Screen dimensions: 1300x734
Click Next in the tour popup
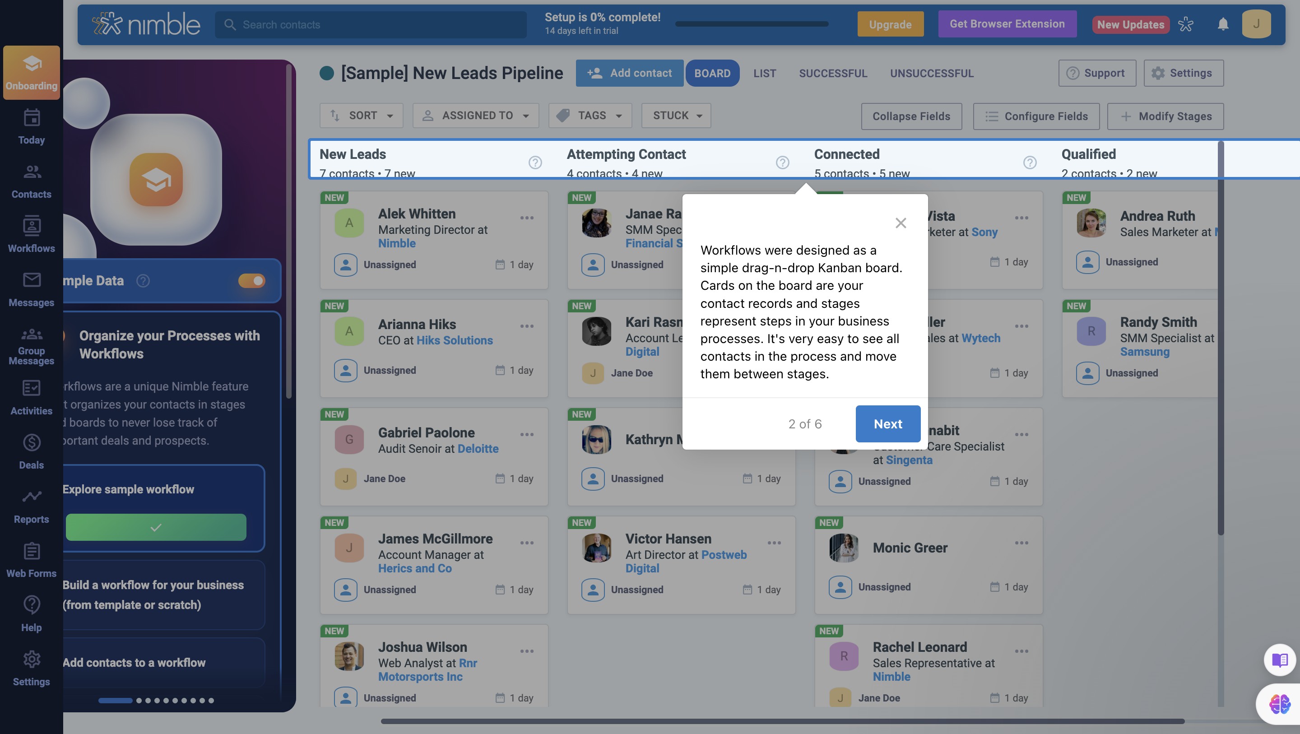(x=888, y=423)
